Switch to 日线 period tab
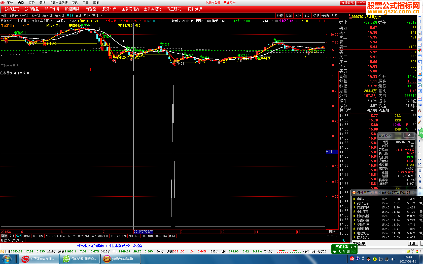This screenshot has width=423, height=264. pyautogui.click(x=70, y=16)
